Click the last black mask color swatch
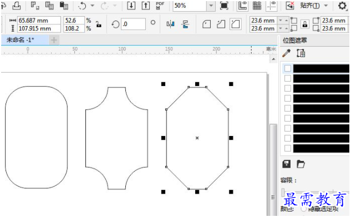This screenshot has width=351, height=217. pos(321,148)
